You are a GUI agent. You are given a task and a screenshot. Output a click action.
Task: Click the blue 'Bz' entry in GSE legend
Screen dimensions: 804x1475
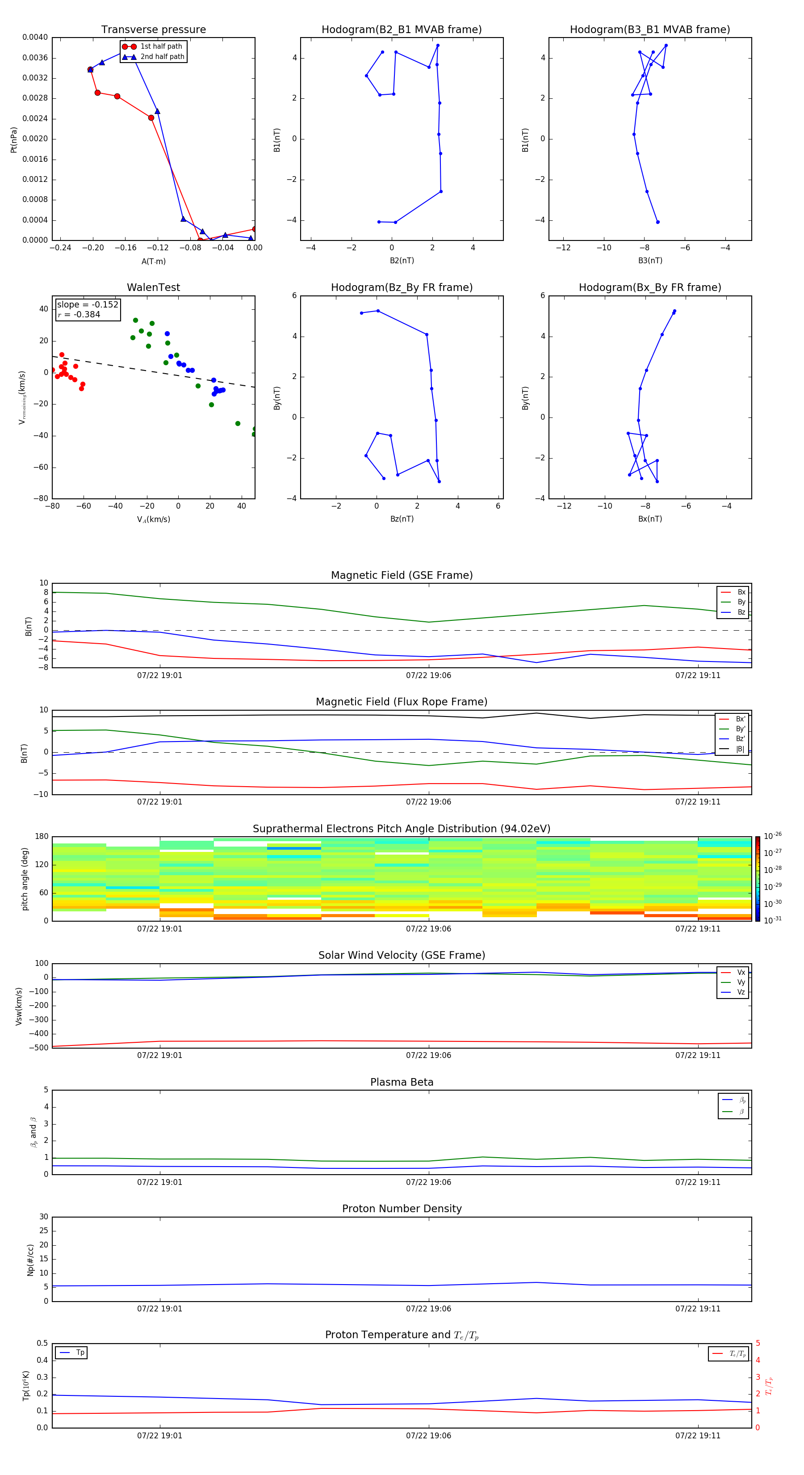point(733,612)
